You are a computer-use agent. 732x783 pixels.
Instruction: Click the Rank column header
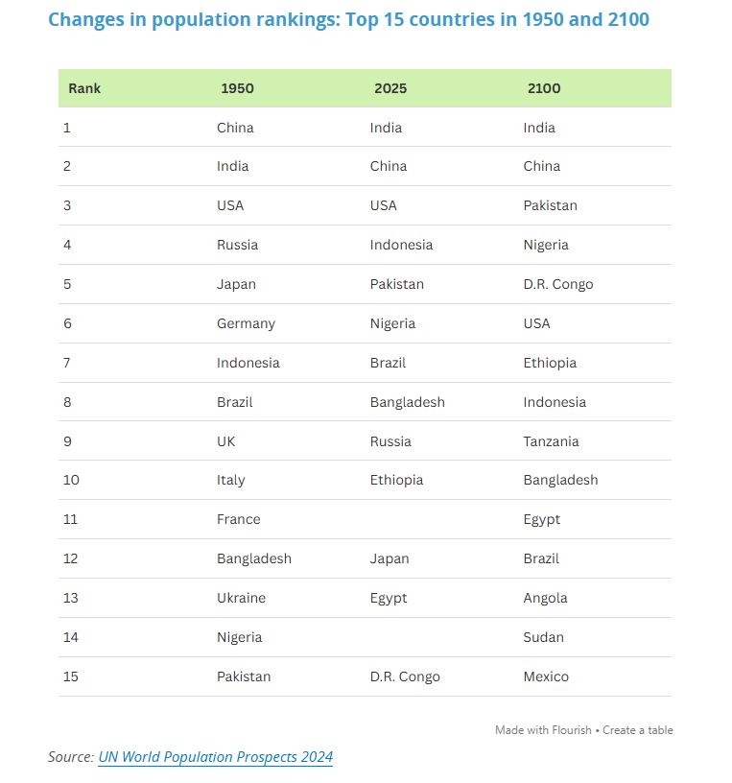(x=84, y=88)
